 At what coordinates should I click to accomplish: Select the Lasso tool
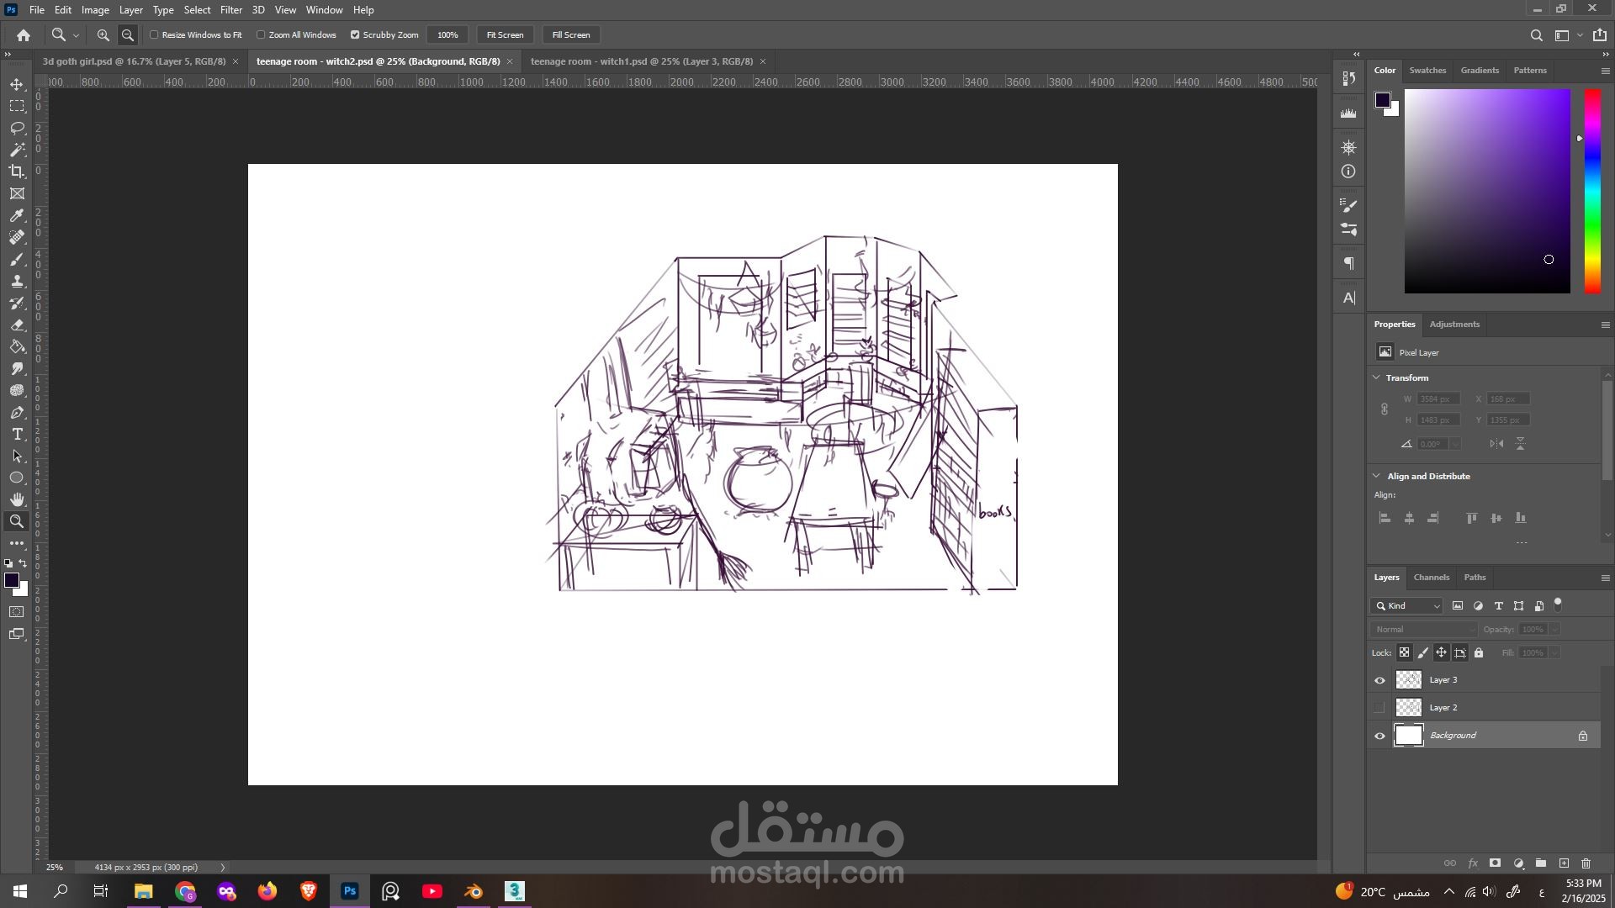(x=17, y=128)
